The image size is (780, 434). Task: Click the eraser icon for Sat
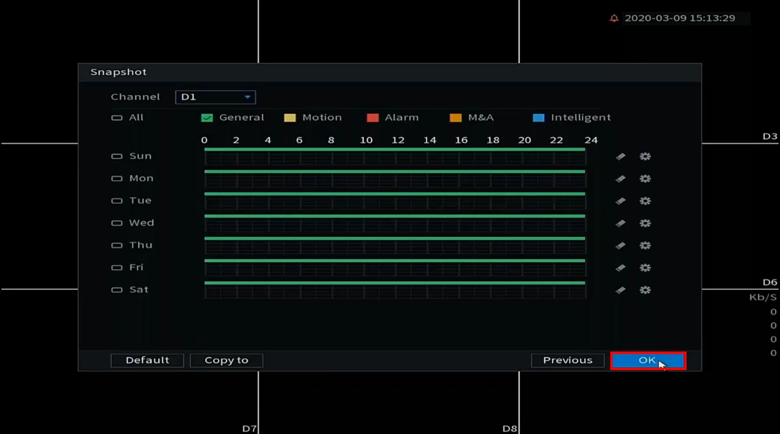pos(620,290)
